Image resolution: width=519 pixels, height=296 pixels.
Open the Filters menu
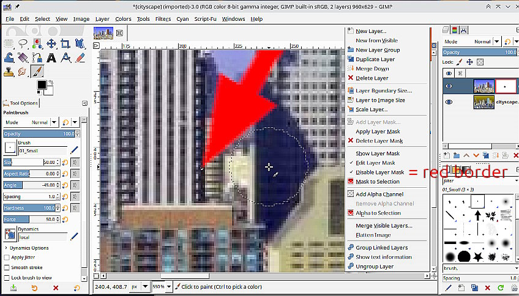click(x=163, y=19)
